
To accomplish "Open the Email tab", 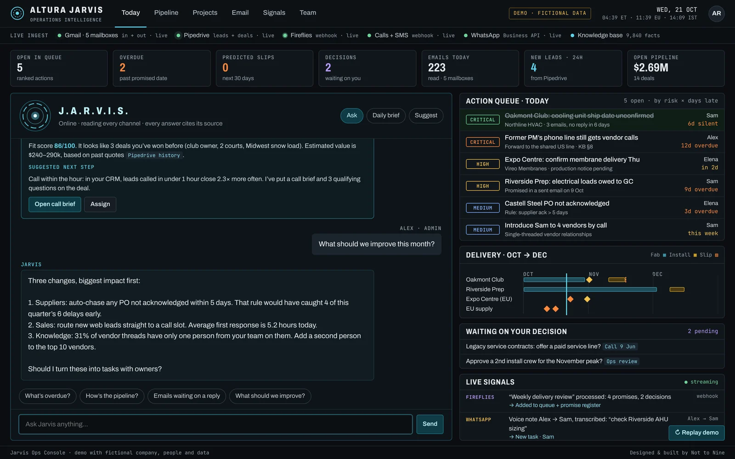I will click(240, 13).
